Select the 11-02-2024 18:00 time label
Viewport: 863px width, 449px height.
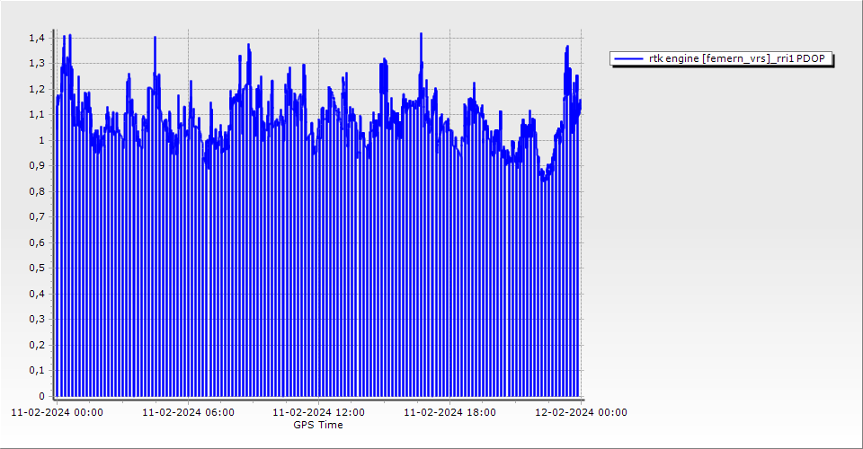(449, 413)
